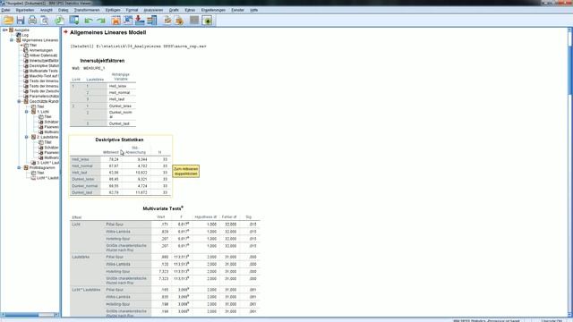Screen dimensions: 573x322
Task: Open the Bearbeiten menu
Action: (25, 10)
